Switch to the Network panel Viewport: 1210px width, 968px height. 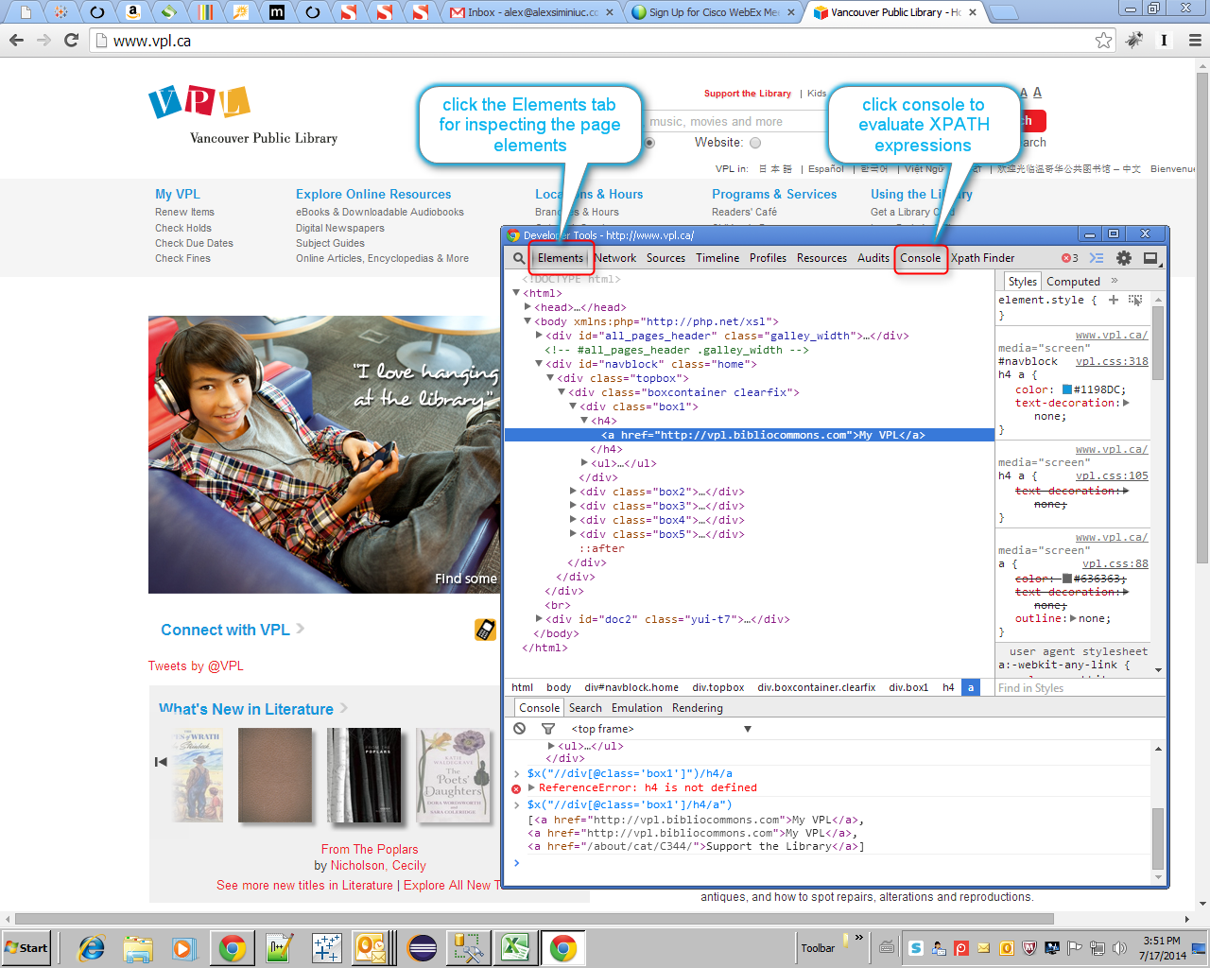click(615, 258)
